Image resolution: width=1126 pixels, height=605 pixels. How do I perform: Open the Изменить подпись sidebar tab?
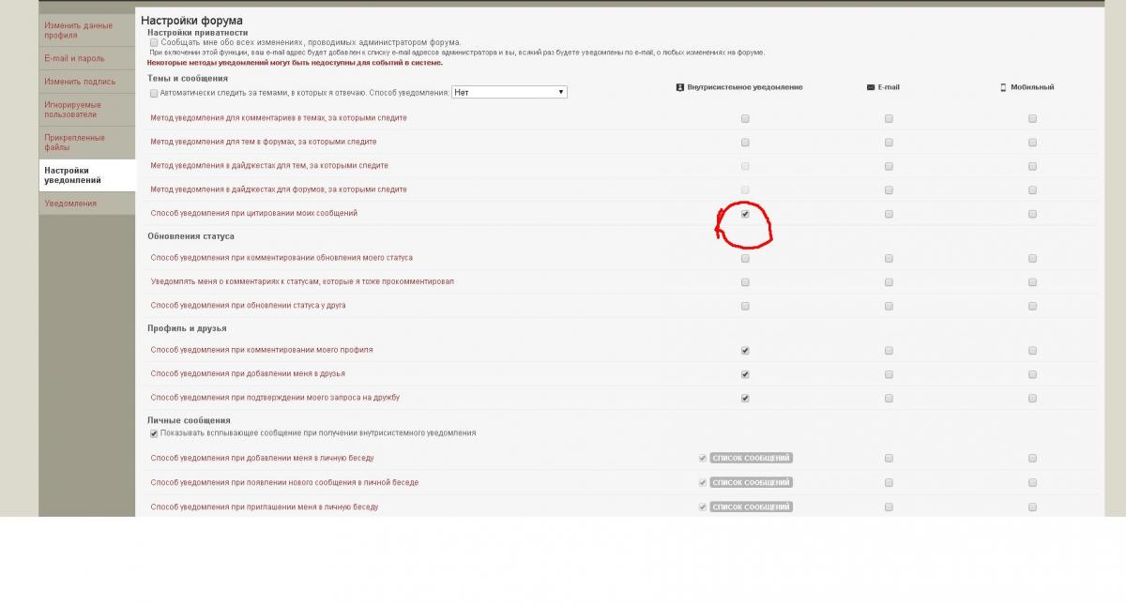tap(87, 82)
